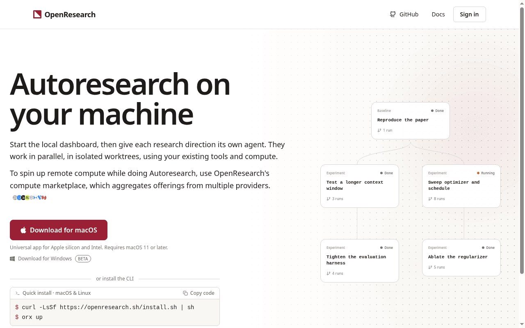Click Done status on Ablate the regularizer
Image resolution: width=525 pixels, height=328 pixels.
click(488, 248)
